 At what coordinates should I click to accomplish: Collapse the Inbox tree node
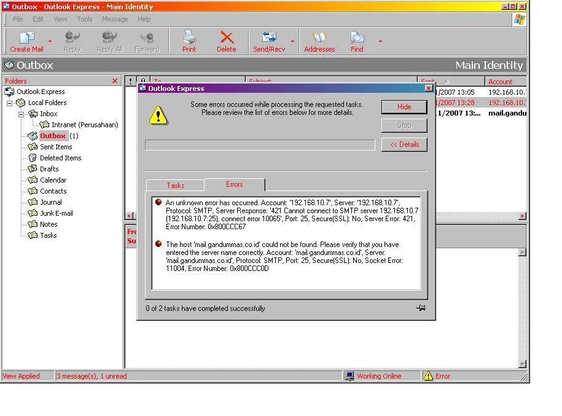[x=21, y=114]
